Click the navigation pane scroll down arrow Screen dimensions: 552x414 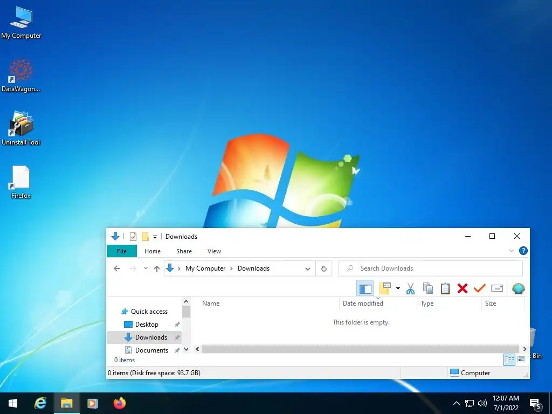(186, 349)
